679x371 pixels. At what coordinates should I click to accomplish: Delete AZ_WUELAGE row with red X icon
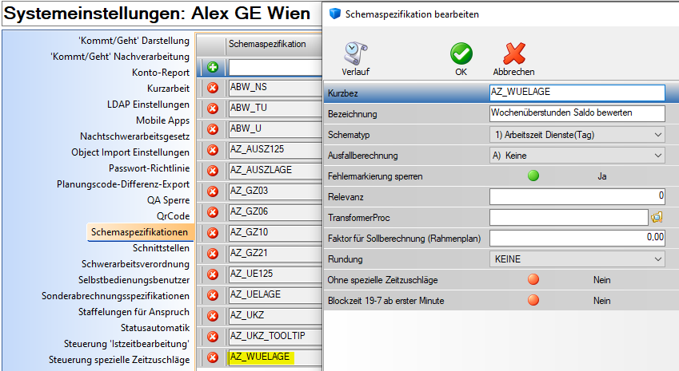point(213,357)
